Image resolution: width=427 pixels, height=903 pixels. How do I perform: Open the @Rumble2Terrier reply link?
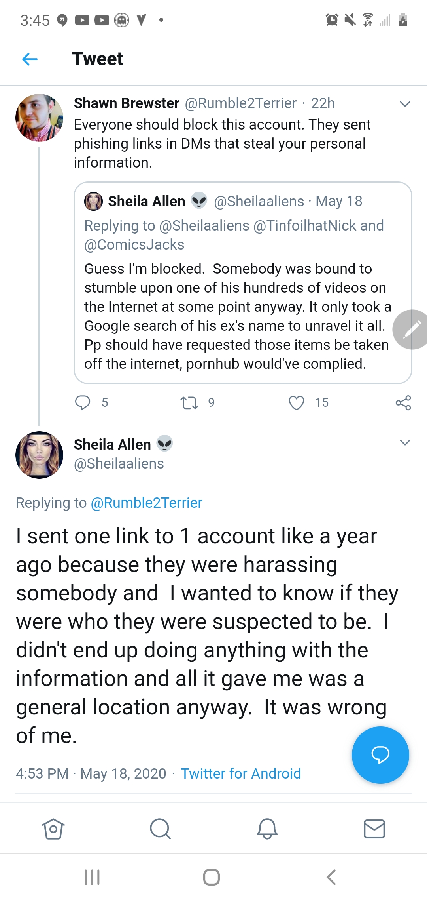point(147,503)
